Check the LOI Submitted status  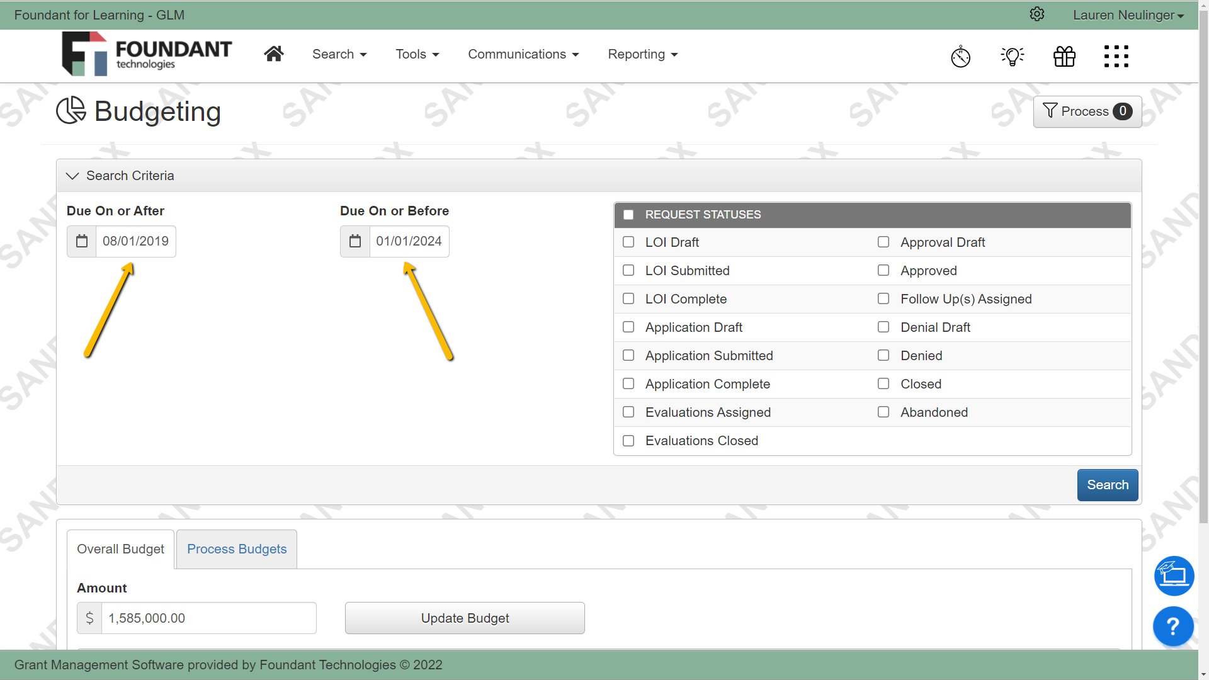point(628,270)
